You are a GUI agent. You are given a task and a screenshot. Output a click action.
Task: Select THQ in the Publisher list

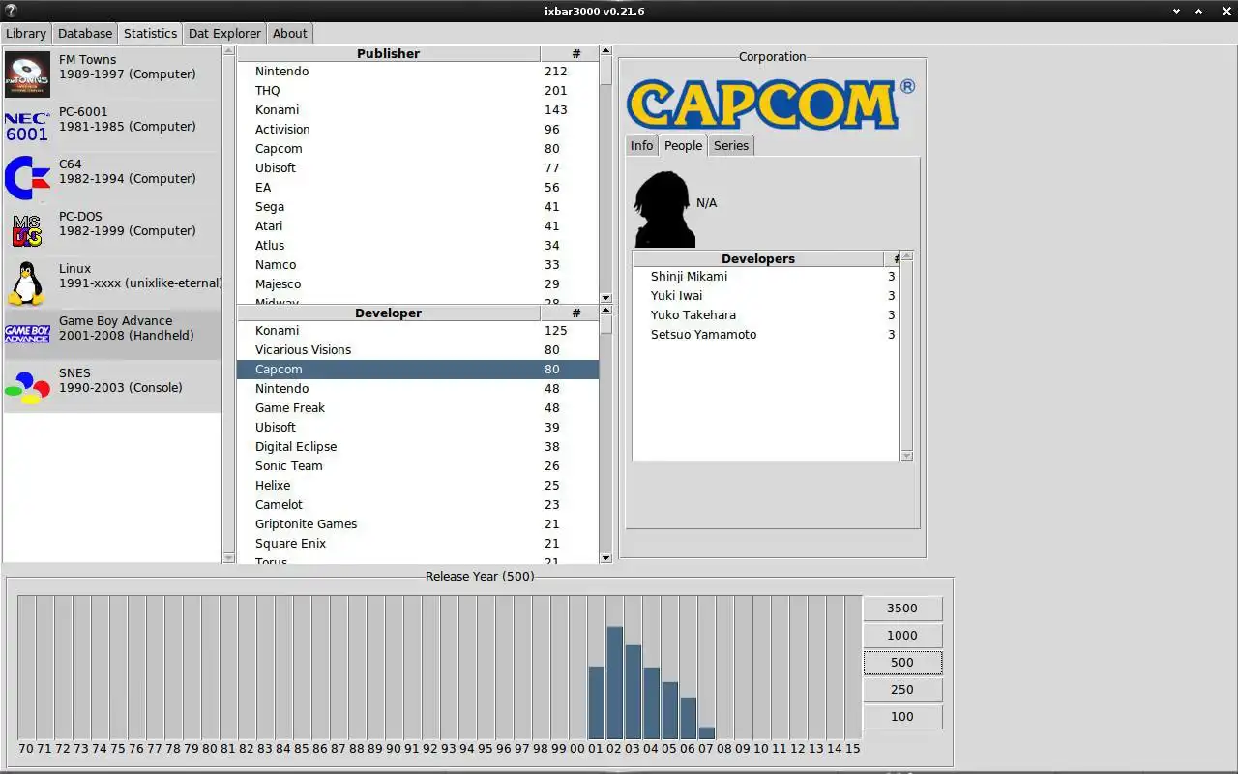click(x=418, y=91)
